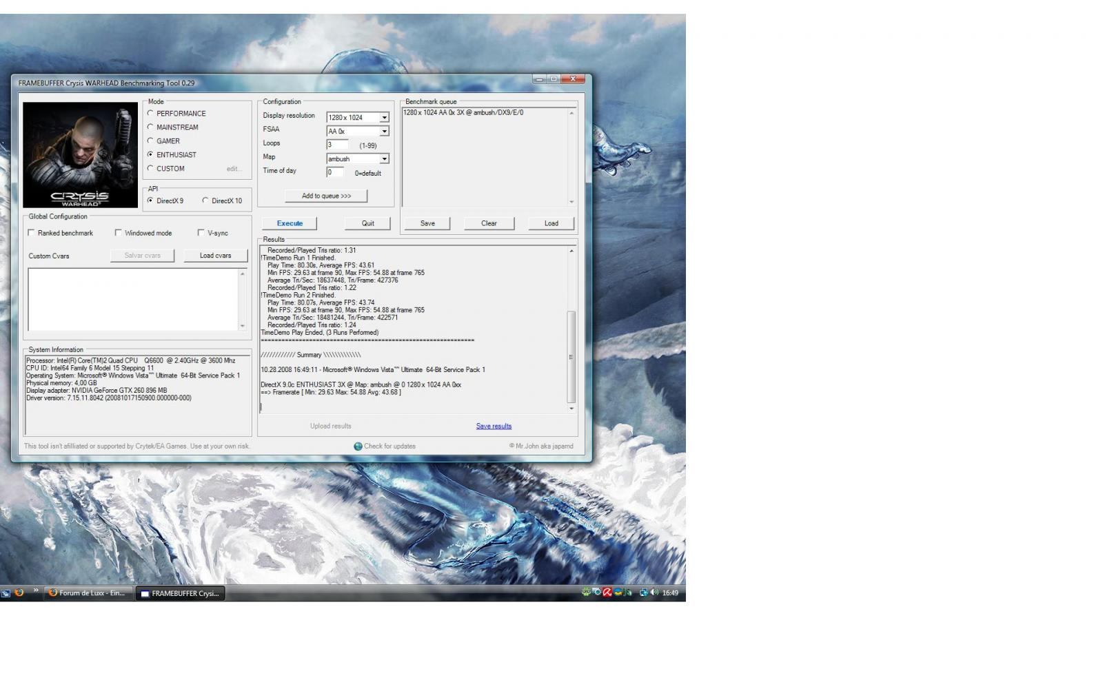This screenshot has width=1103, height=689.
Task: Click the globe icon beside Check for updates
Action: coord(358,446)
